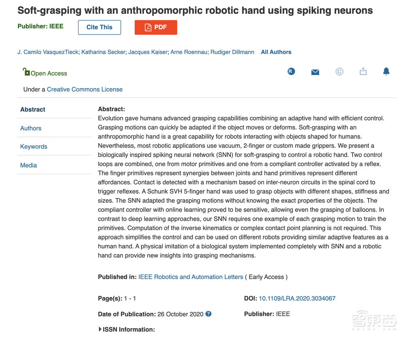Select the Abstract tab
Image resolution: width=405 pixels, height=338 pixels.
33,110
